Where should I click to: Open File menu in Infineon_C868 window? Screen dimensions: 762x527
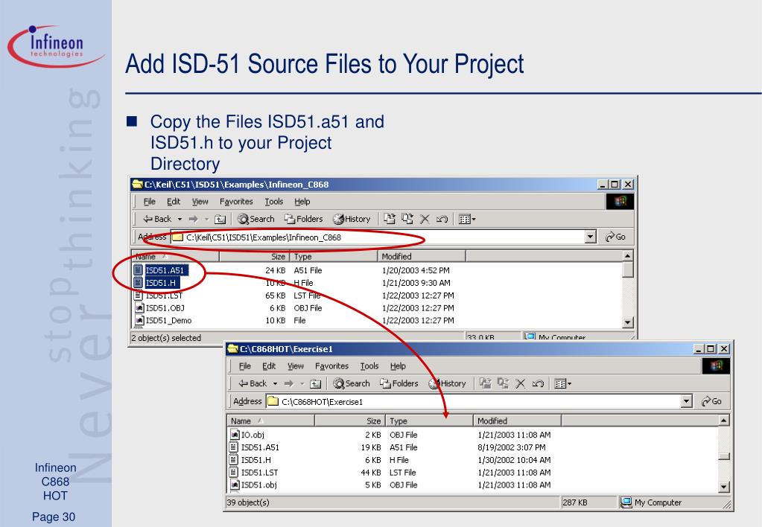pos(149,202)
